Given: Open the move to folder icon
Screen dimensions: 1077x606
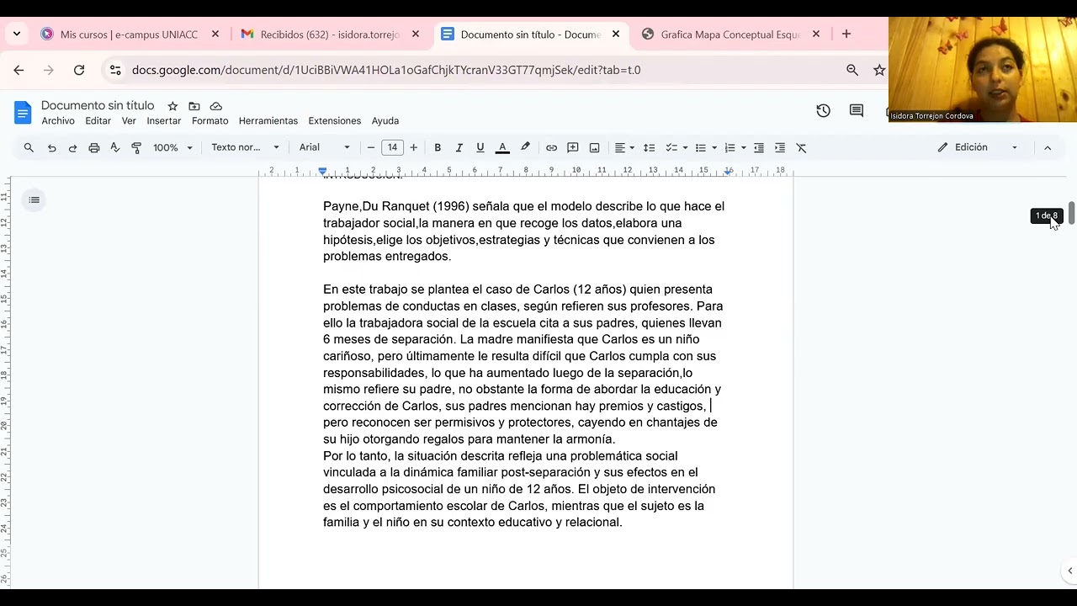Looking at the screenshot, I should (x=194, y=106).
